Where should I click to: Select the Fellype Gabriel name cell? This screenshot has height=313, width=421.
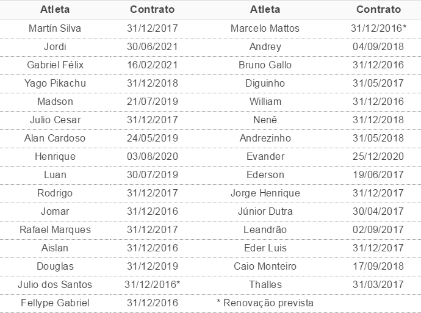pos(55,303)
